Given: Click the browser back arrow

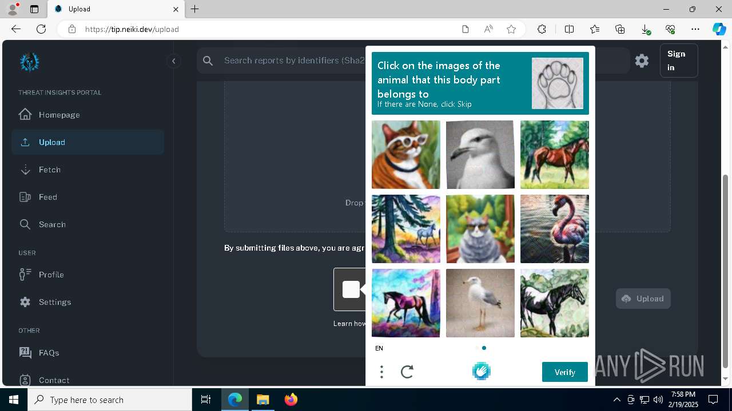Looking at the screenshot, I should click(x=16, y=29).
